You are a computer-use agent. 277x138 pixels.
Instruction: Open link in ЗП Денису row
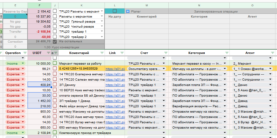coord(115,85)
